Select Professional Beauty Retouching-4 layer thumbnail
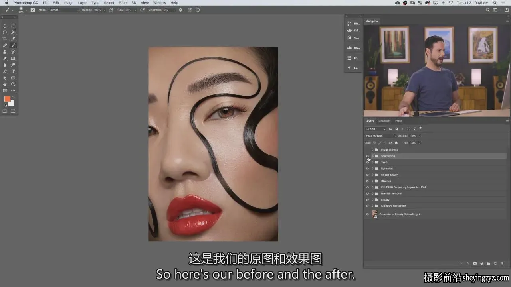511x287 pixels. click(375, 214)
